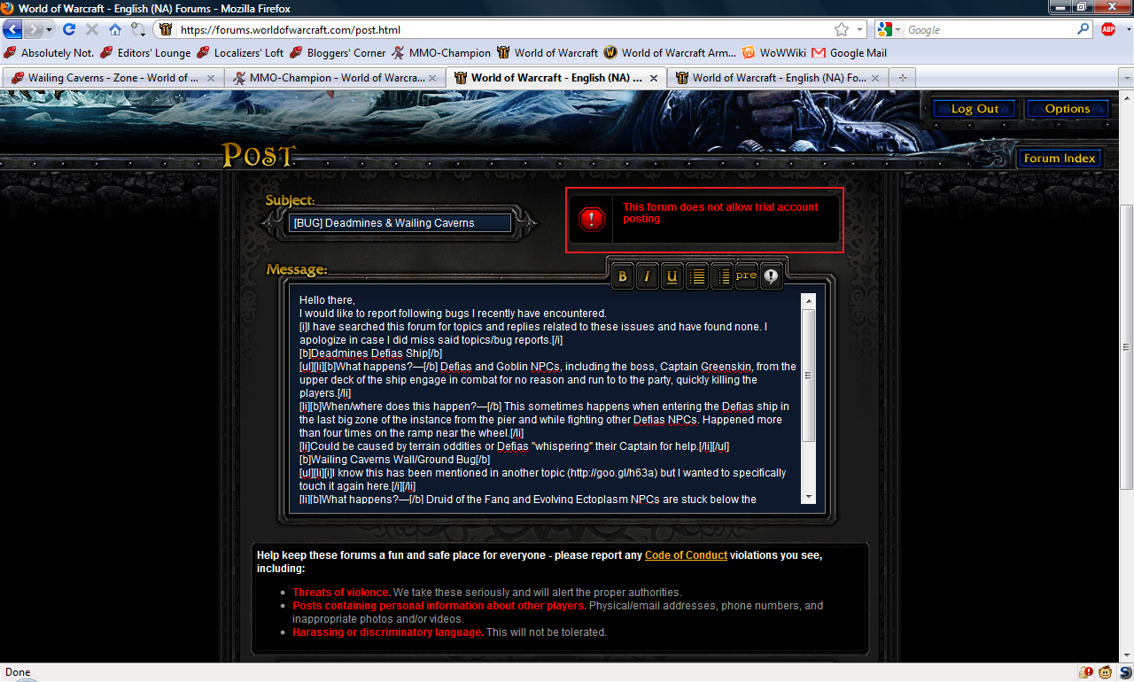The image size is (1134, 682).
Task: Open Adblock Plus toolbar icon
Action: pos(1108,29)
